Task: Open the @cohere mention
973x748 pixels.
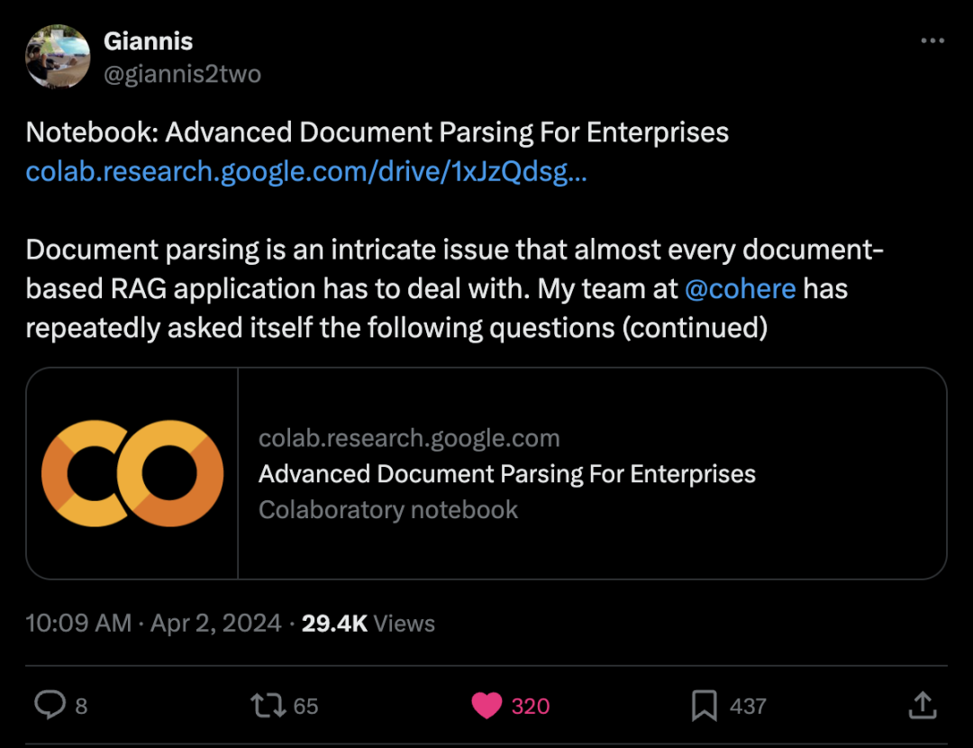Action: click(x=741, y=288)
